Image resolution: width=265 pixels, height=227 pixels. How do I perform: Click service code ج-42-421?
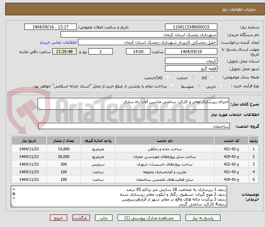(231, 149)
